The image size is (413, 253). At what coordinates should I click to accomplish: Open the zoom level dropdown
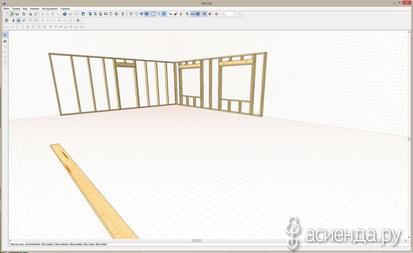235,14
